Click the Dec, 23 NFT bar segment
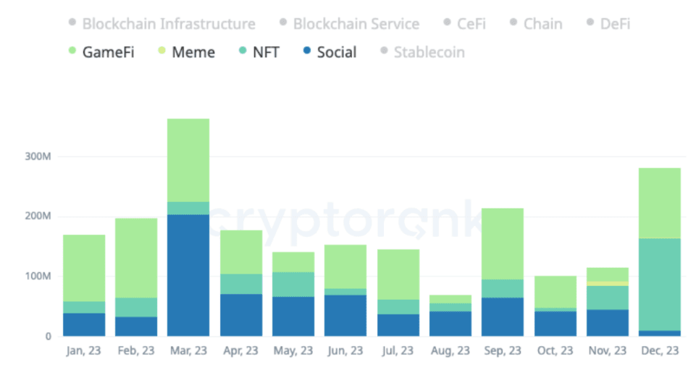696x378 pixels. [x=660, y=284]
